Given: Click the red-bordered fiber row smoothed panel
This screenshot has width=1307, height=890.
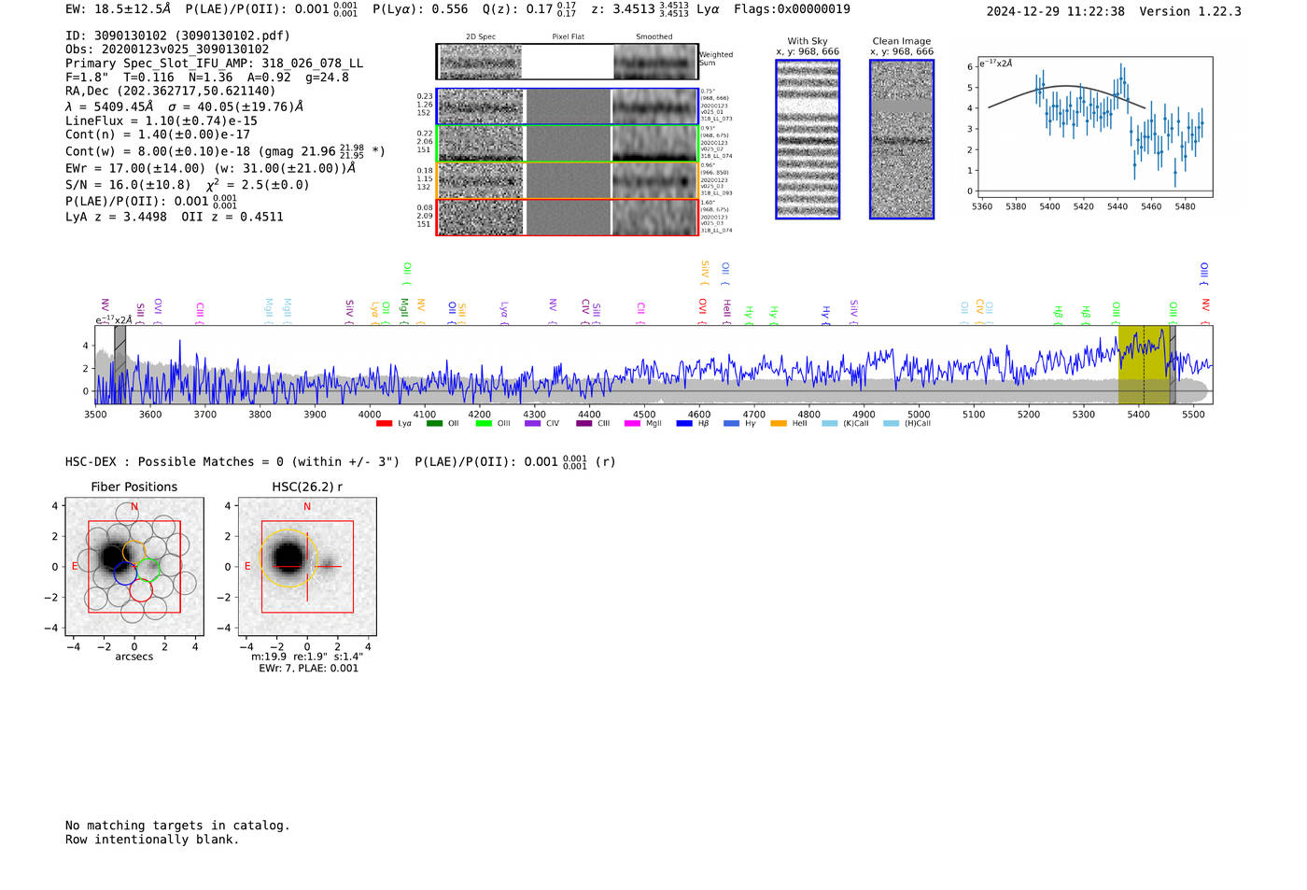Looking at the screenshot, I should tap(654, 217).
